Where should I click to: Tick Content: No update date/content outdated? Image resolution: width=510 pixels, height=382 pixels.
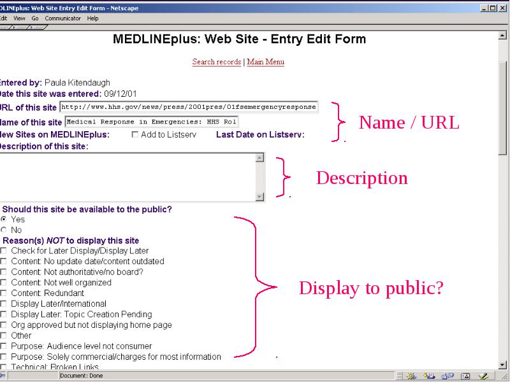(x=3, y=262)
